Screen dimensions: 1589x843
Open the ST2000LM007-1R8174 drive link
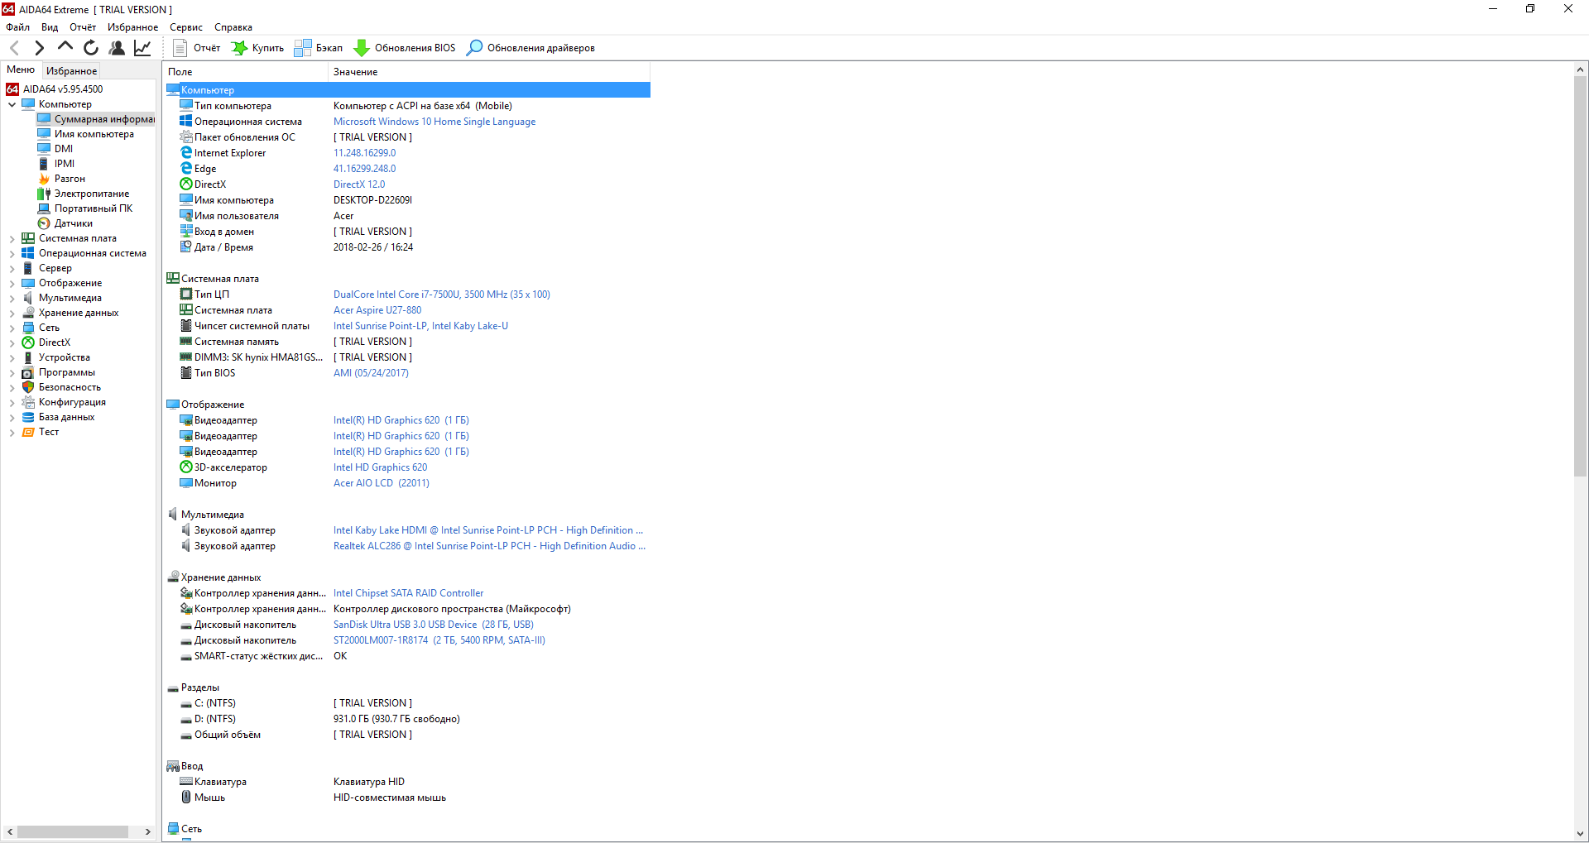tap(439, 640)
